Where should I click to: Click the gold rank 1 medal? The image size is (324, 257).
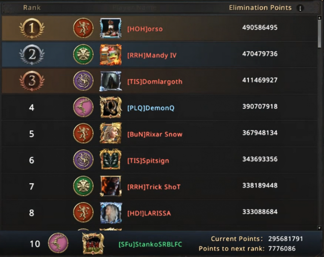pyautogui.click(x=32, y=28)
